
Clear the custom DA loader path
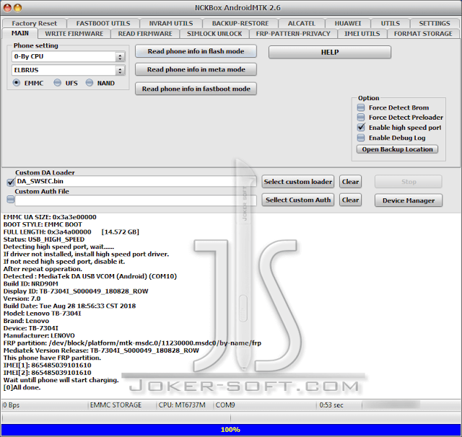point(350,182)
